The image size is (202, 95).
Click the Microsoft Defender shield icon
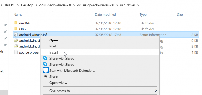coord(46,70)
